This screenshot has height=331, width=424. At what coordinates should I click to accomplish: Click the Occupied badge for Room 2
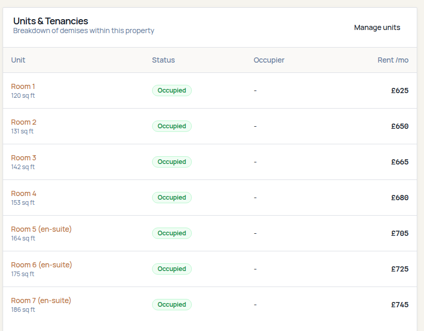click(172, 126)
